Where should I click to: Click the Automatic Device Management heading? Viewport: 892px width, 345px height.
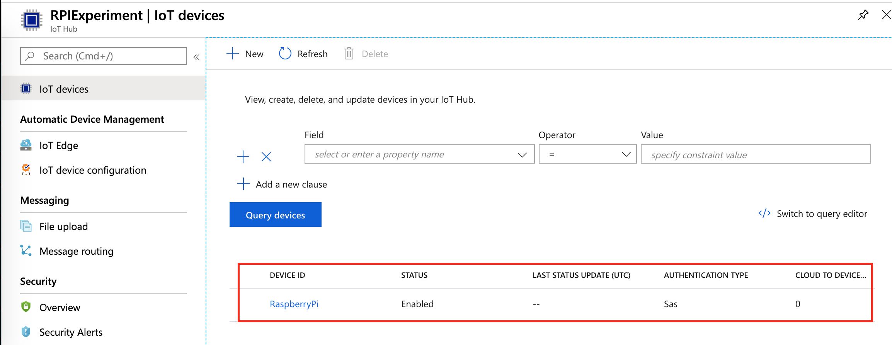[x=92, y=119]
